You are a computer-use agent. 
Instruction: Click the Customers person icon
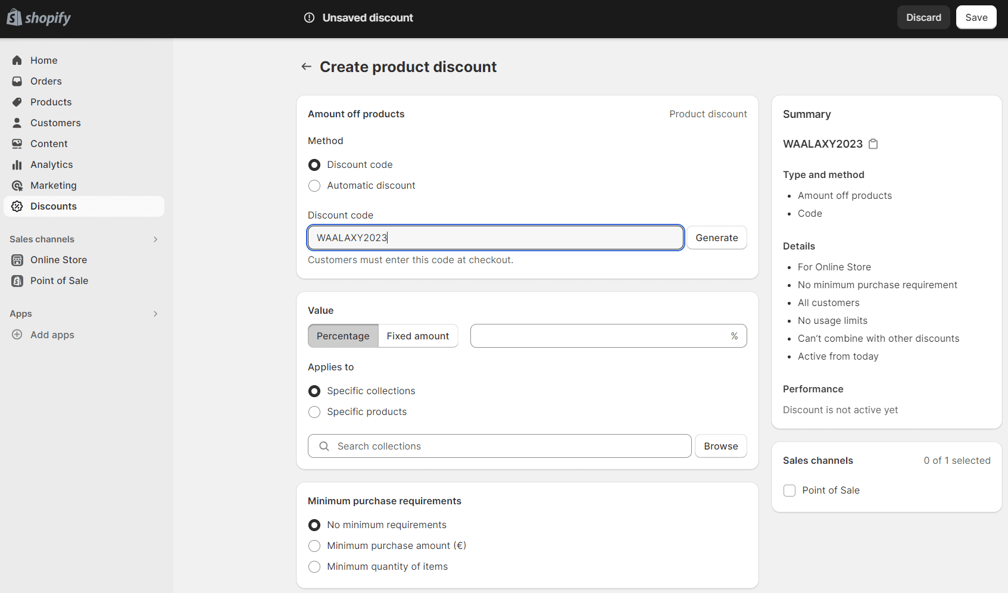click(17, 123)
